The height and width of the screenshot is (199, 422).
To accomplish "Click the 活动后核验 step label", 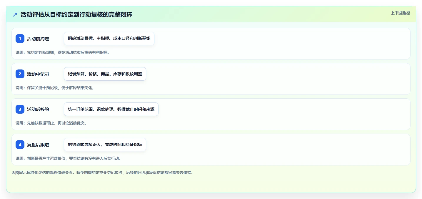I will [x=38, y=110].
